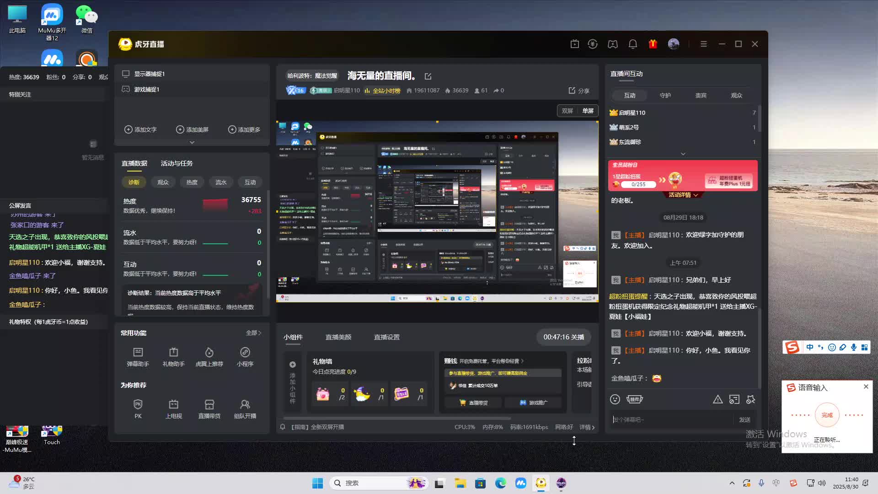Viewport: 878px width, 494px height.
Task: Edit the stream title pencil icon
Action: [x=428, y=76]
